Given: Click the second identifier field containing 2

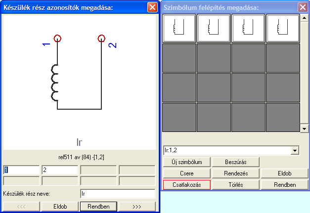Looking at the screenshot, I should coord(60,170).
